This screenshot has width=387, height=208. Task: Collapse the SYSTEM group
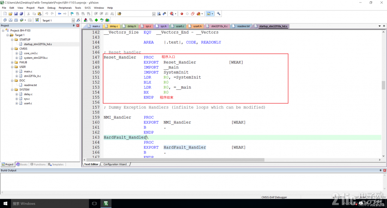point(12,90)
